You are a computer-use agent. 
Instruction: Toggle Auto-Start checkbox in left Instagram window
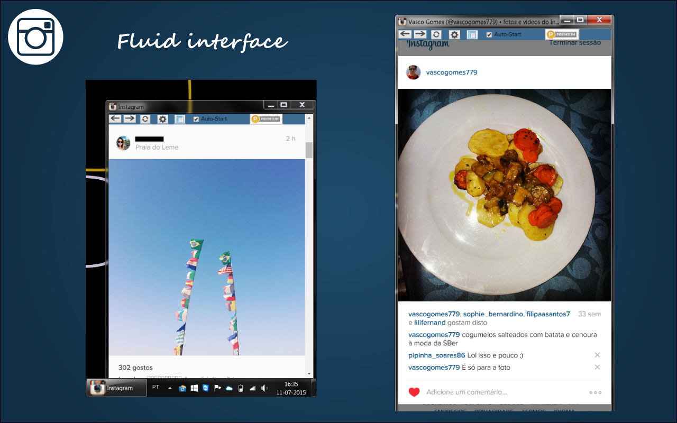click(x=196, y=119)
